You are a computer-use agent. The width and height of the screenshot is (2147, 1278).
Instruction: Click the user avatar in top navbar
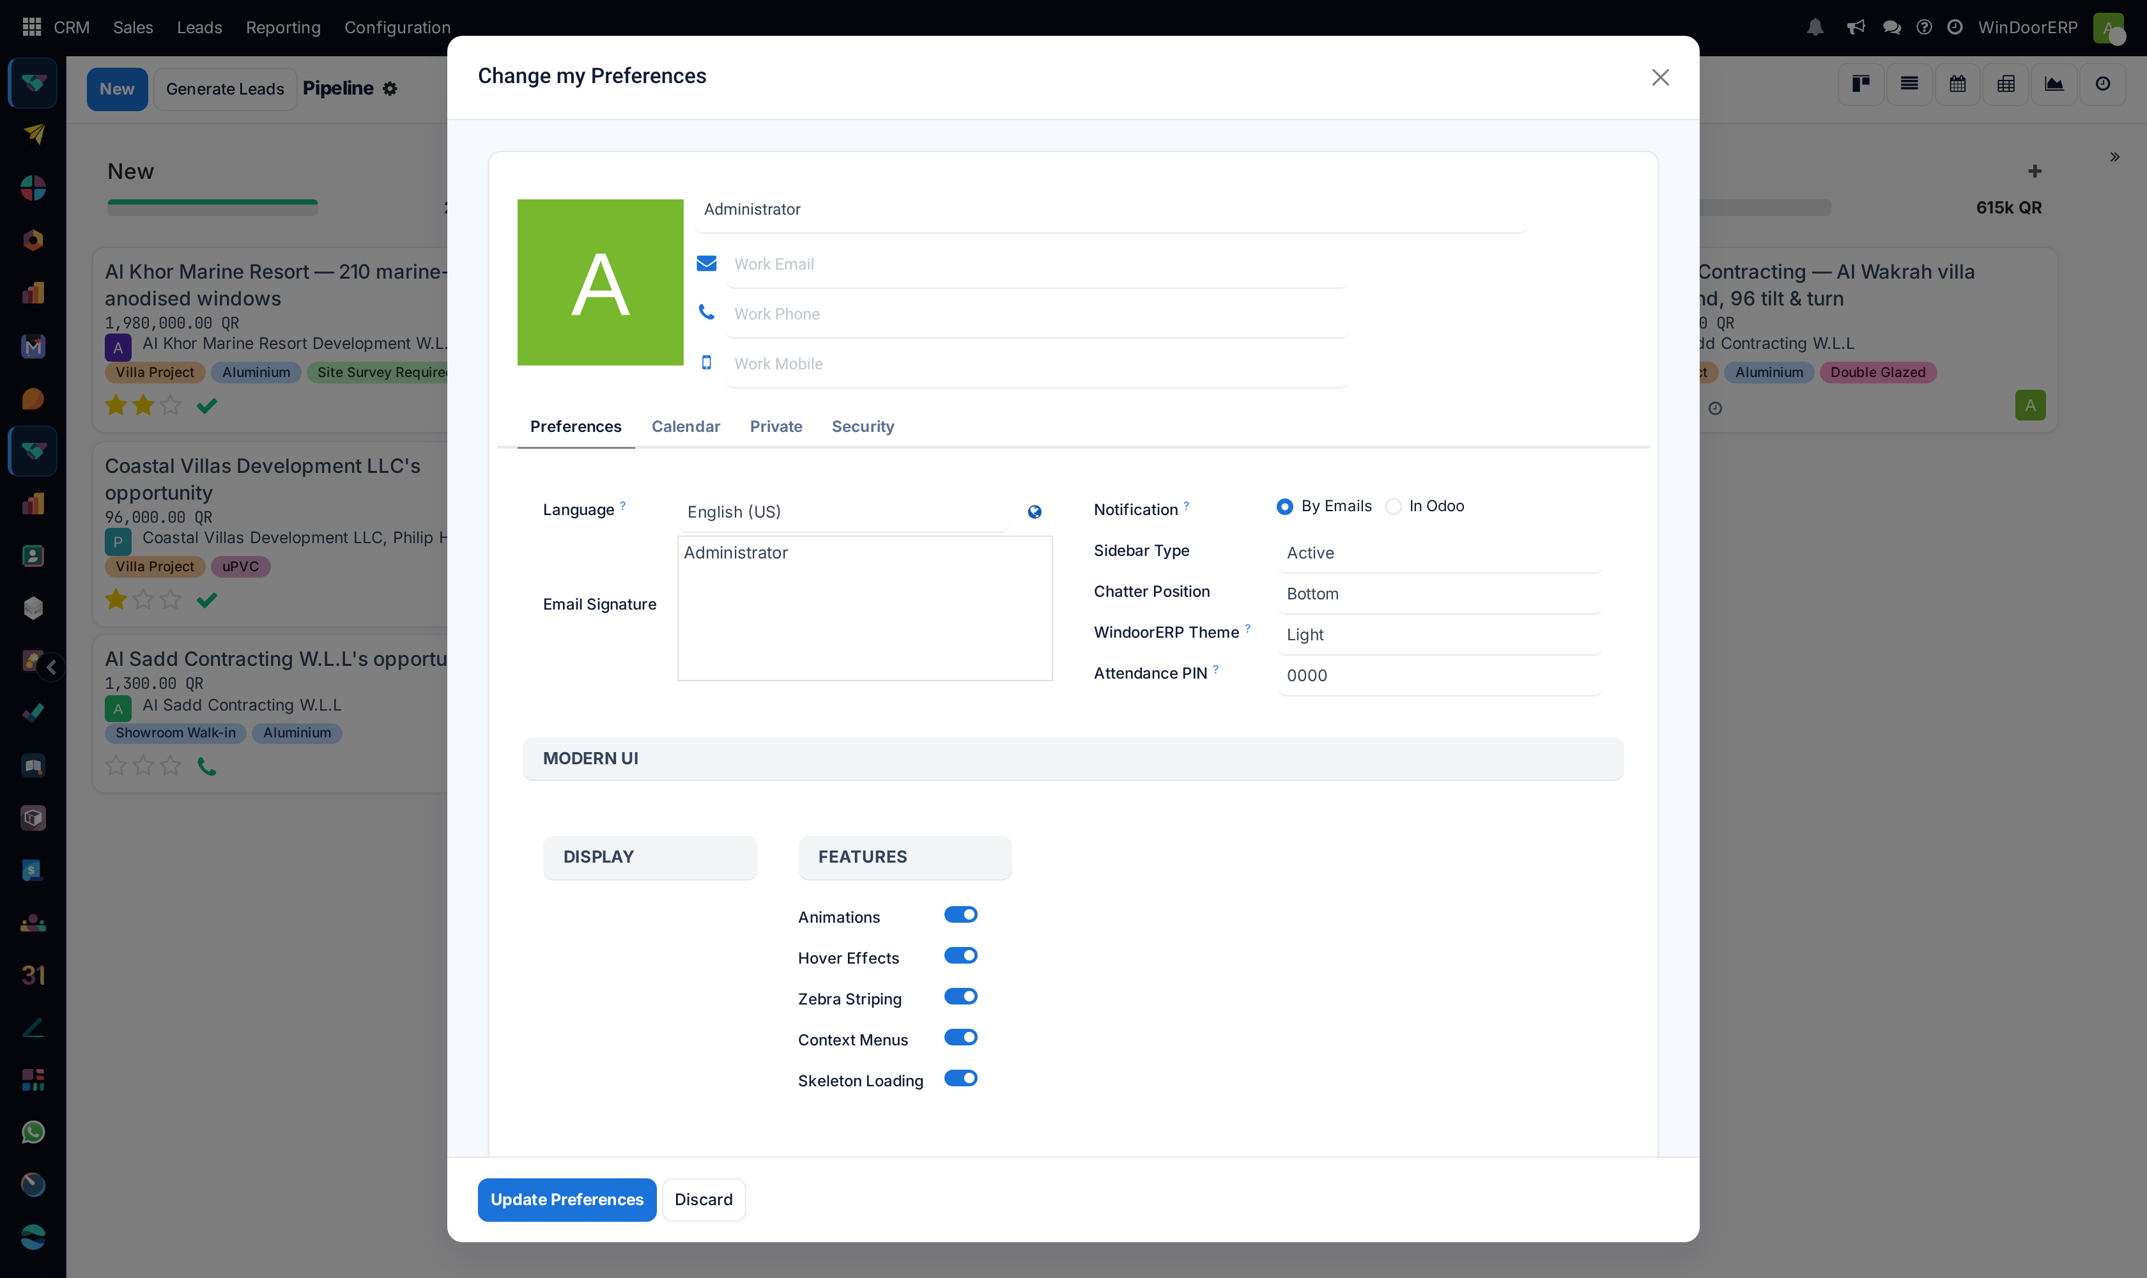[2108, 27]
